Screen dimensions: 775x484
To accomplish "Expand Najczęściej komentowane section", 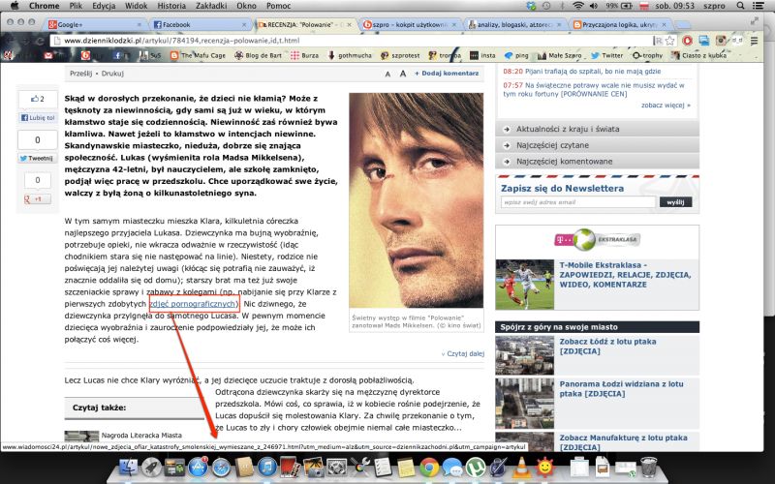I will tap(597, 161).
